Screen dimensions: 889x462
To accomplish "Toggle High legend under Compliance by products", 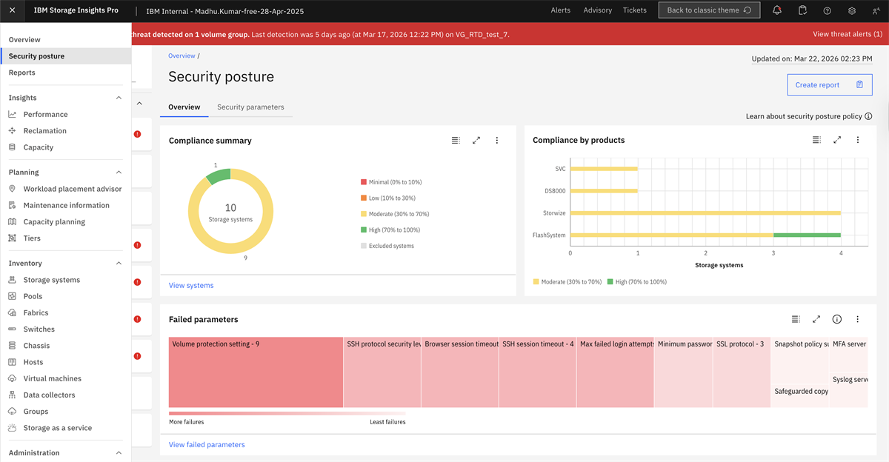I will 637,282.
